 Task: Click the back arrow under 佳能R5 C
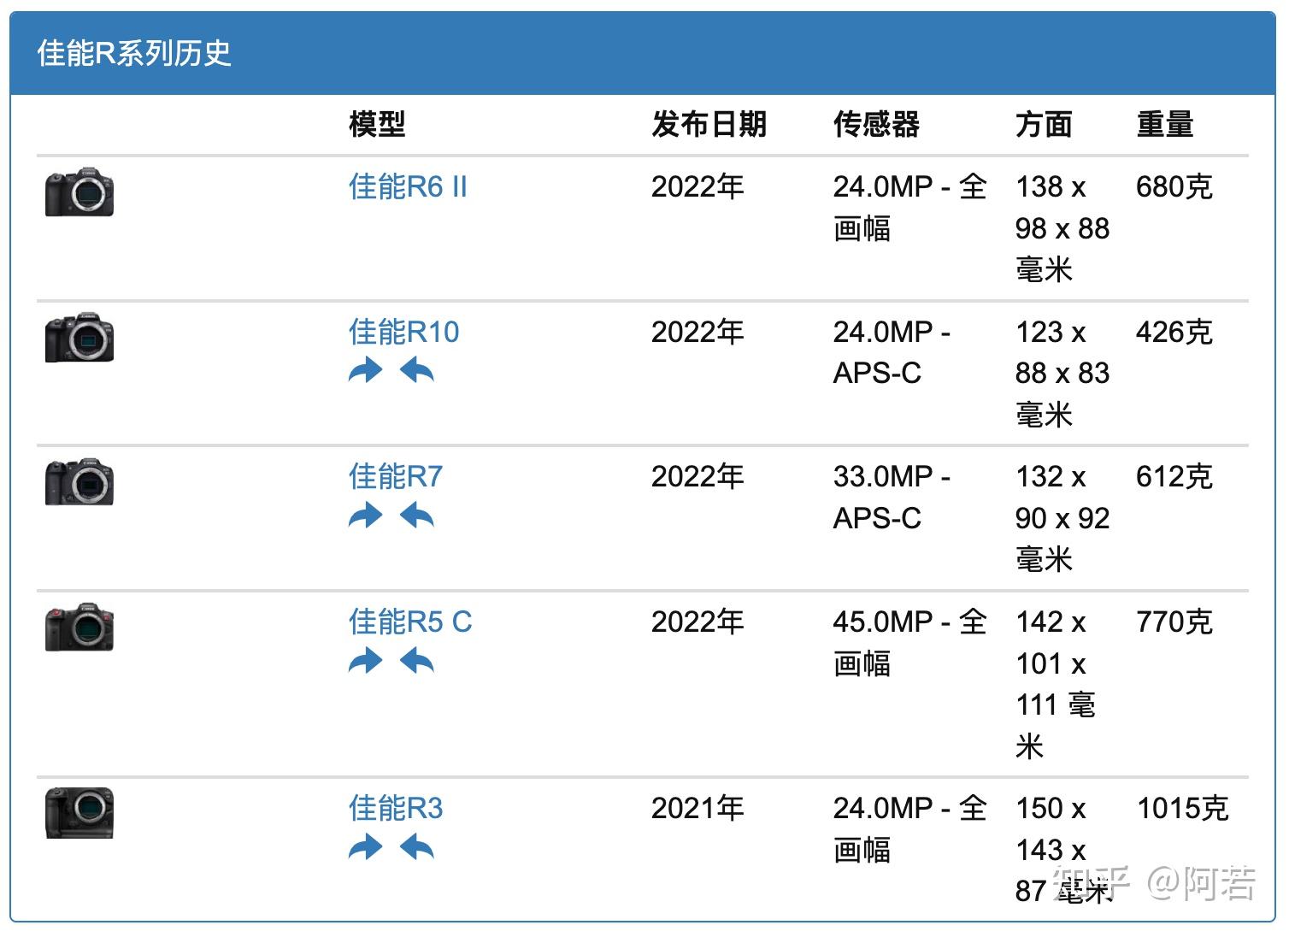pos(417,661)
